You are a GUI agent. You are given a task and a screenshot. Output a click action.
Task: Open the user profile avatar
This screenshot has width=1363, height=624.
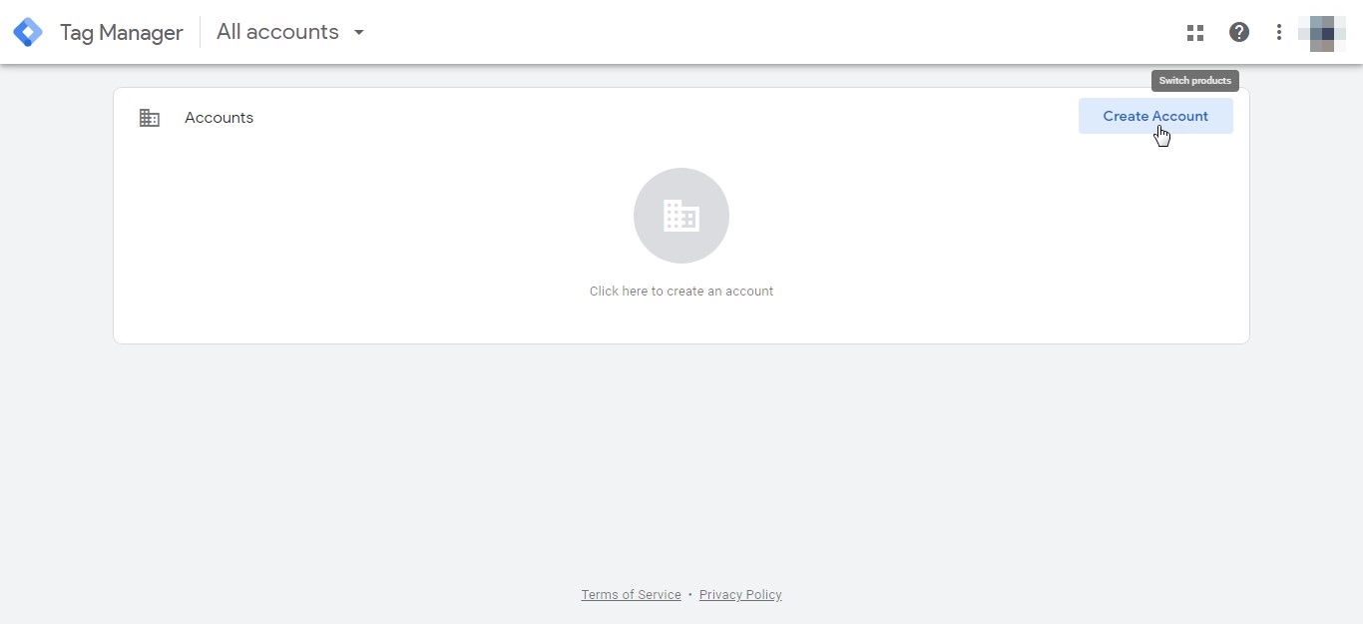click(1322, 33)
